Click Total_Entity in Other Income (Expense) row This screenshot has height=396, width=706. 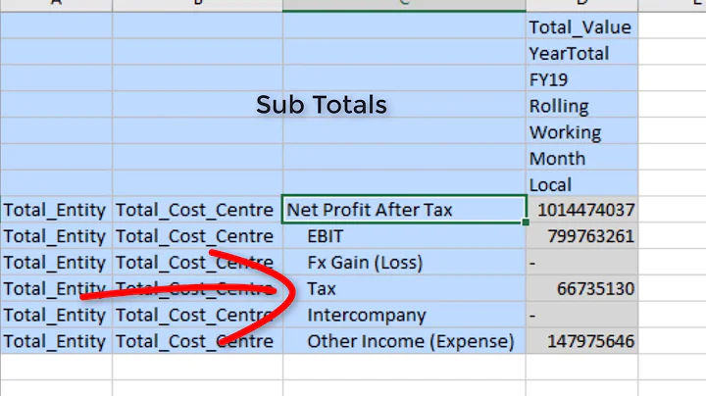56,341
